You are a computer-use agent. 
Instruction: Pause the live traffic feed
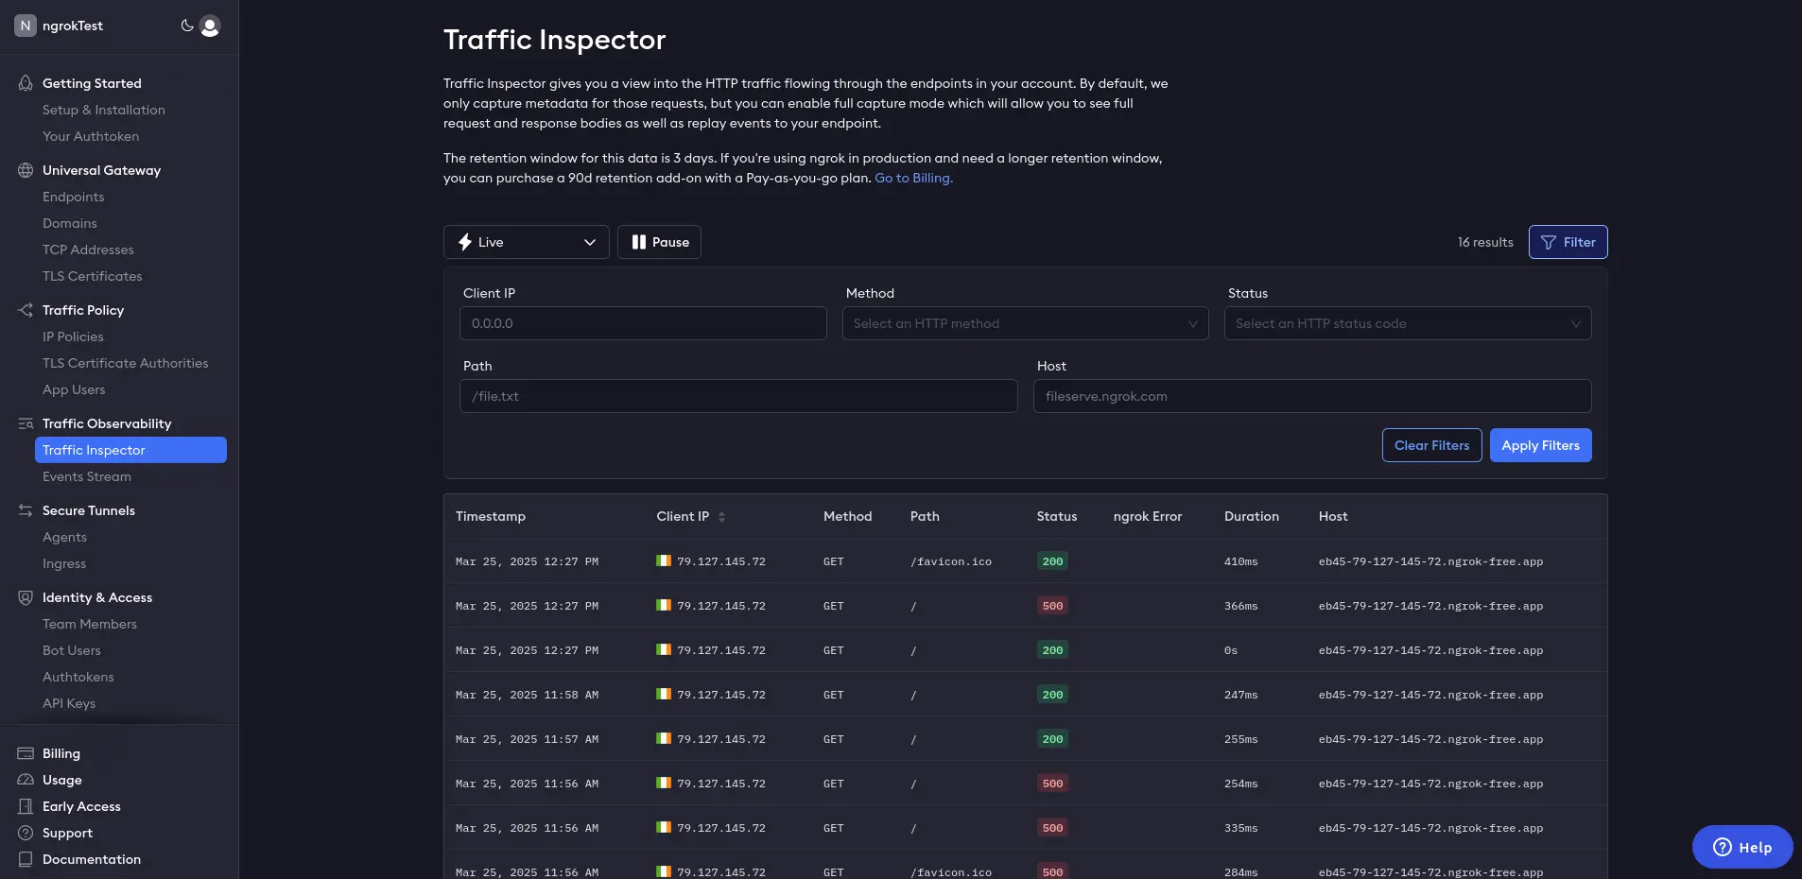coord(659,242)
